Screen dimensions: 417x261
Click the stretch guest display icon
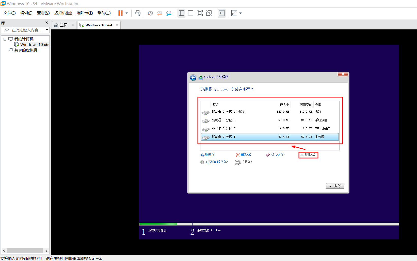(234, 13)
